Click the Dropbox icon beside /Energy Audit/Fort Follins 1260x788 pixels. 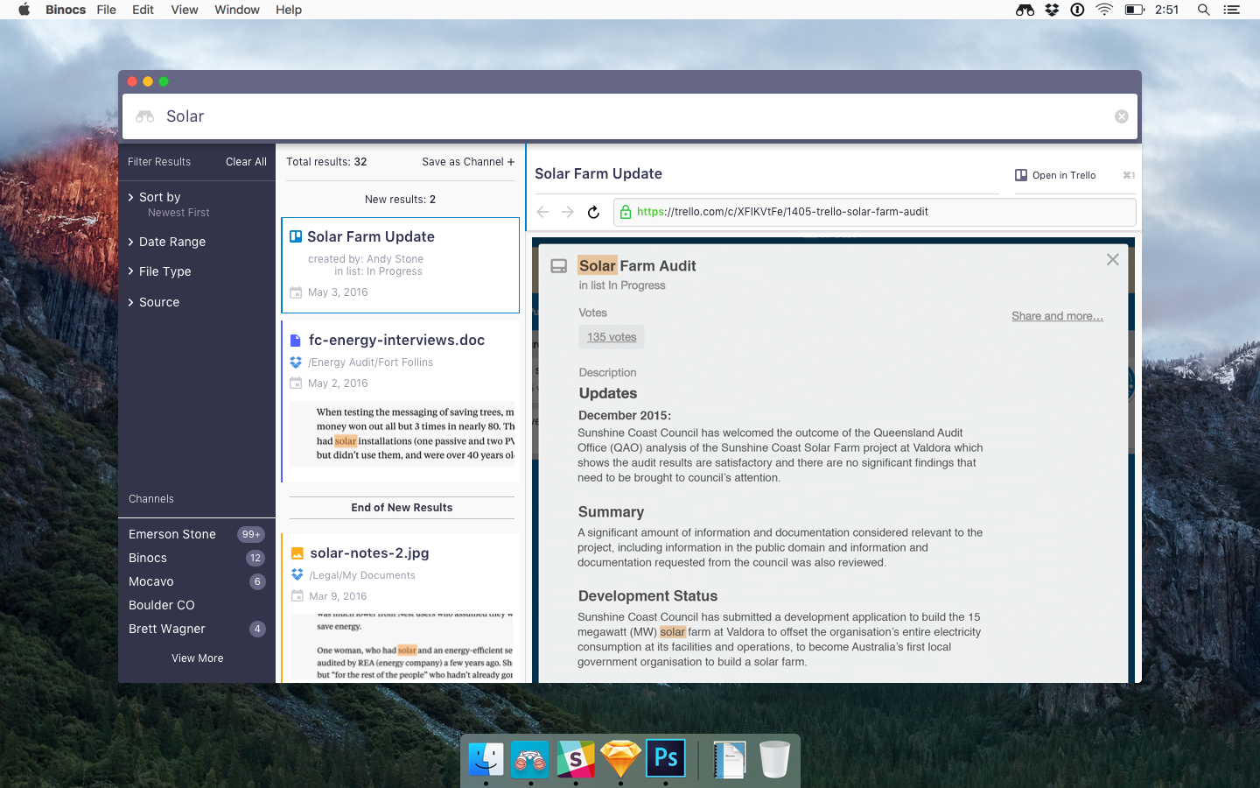point(296,362)
